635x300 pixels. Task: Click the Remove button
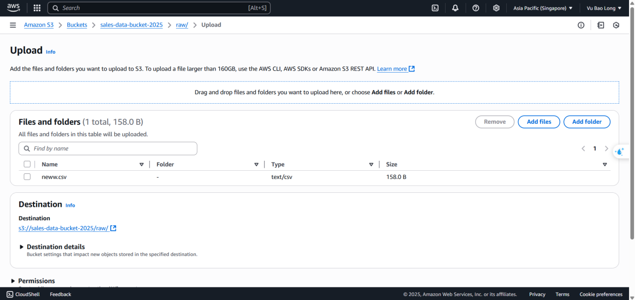[495, 122]
